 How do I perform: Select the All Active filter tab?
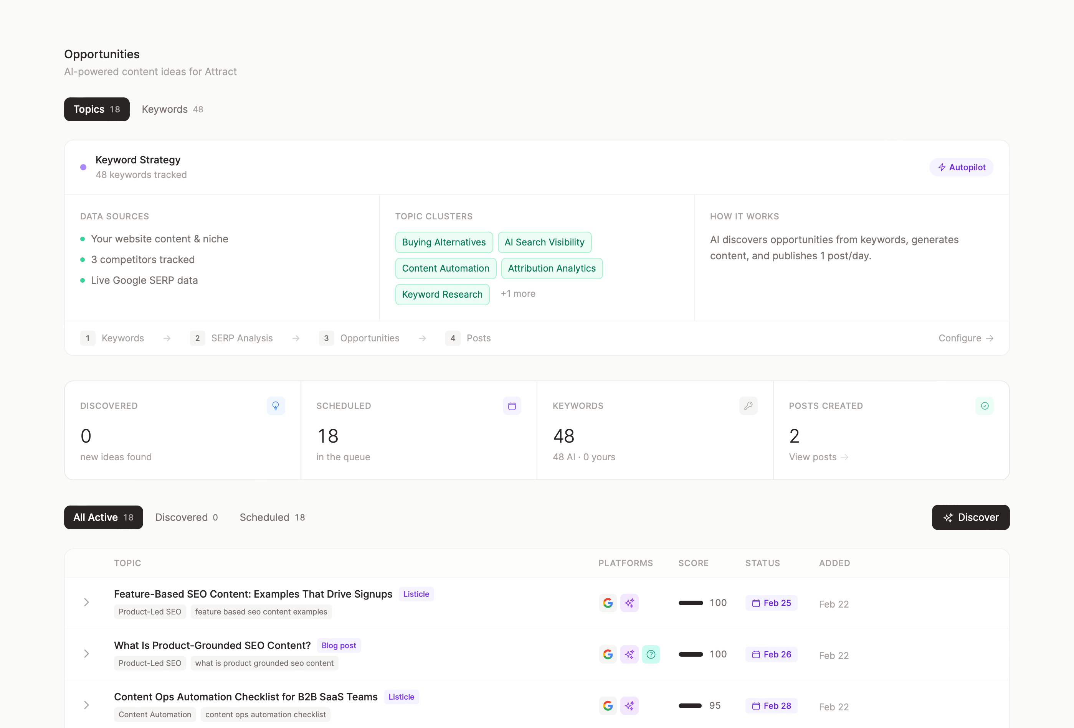[x=104, y=517]
